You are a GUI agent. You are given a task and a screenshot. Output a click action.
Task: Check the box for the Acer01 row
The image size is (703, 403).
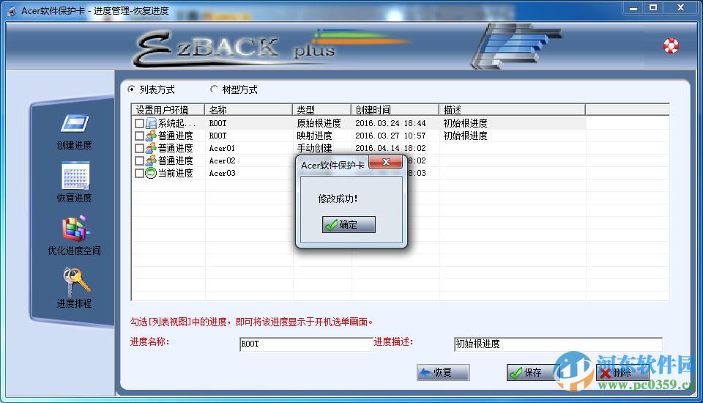(139, 148)
